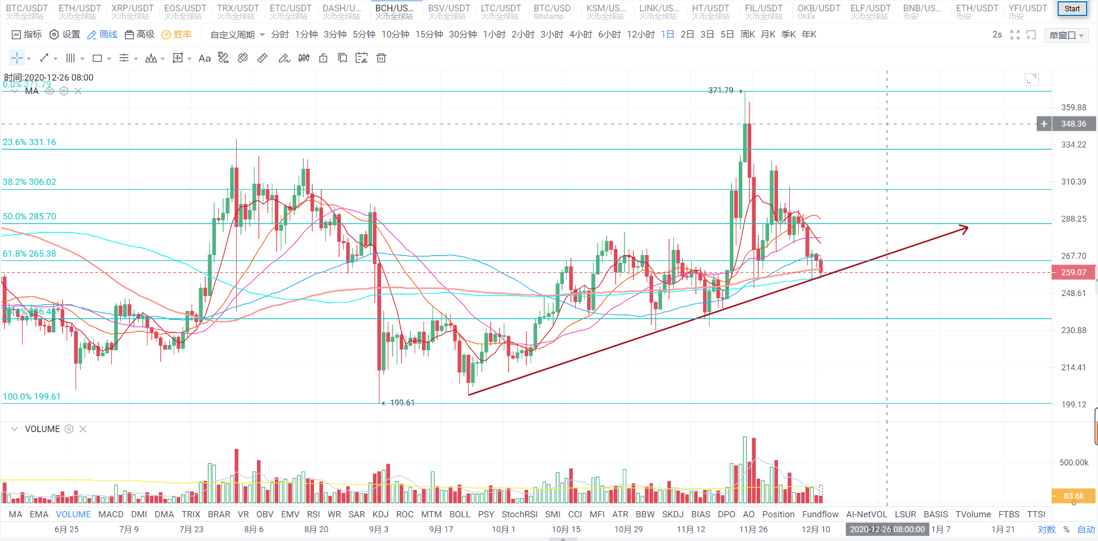Toggle 自动 auto scale
Viewport: 1098px width, 541px height.
[1086, 529]
